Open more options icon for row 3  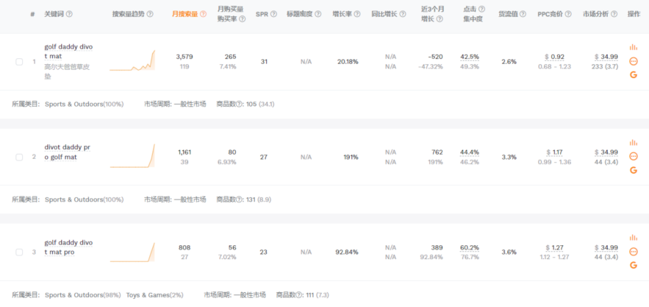633,252
